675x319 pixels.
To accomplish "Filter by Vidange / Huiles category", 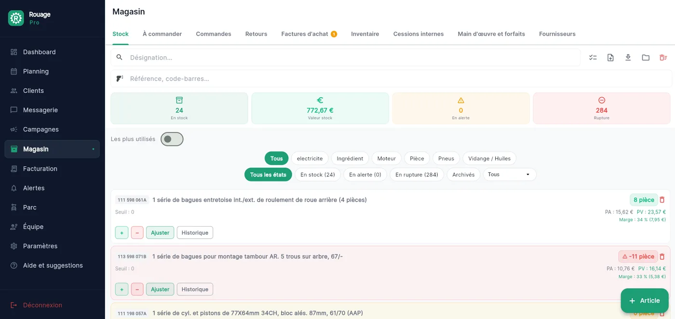I will [x=489, y=158].
